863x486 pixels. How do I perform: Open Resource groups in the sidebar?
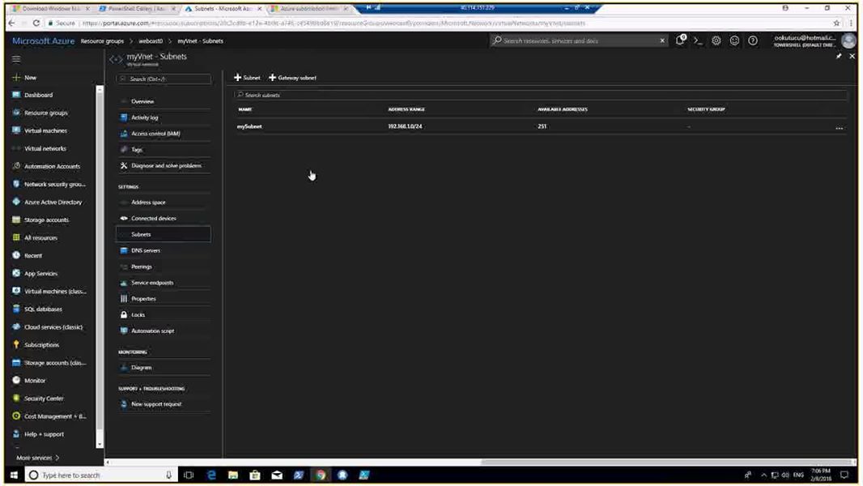coord(45,113)
